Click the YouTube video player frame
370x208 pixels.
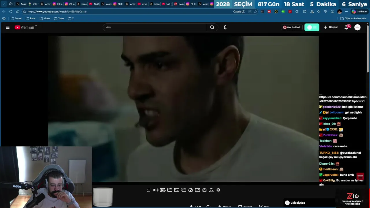point(183,109)
